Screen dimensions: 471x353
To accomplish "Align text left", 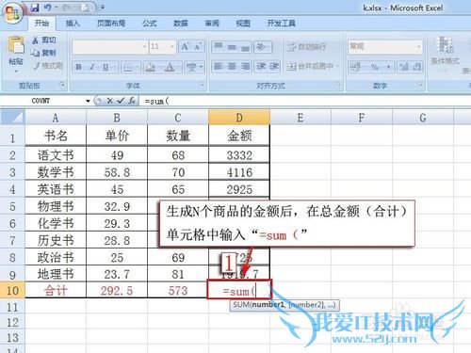I will tap(219, 66).
